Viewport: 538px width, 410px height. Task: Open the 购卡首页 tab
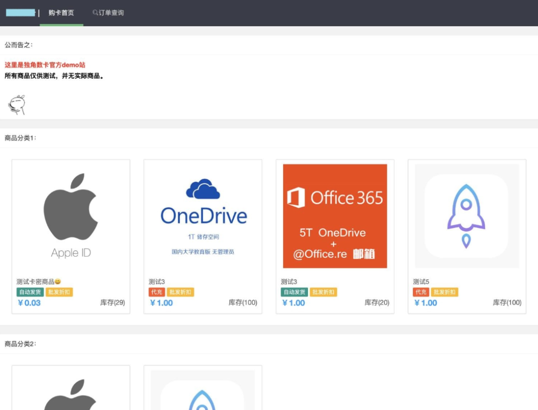click(x=61, y=13)
